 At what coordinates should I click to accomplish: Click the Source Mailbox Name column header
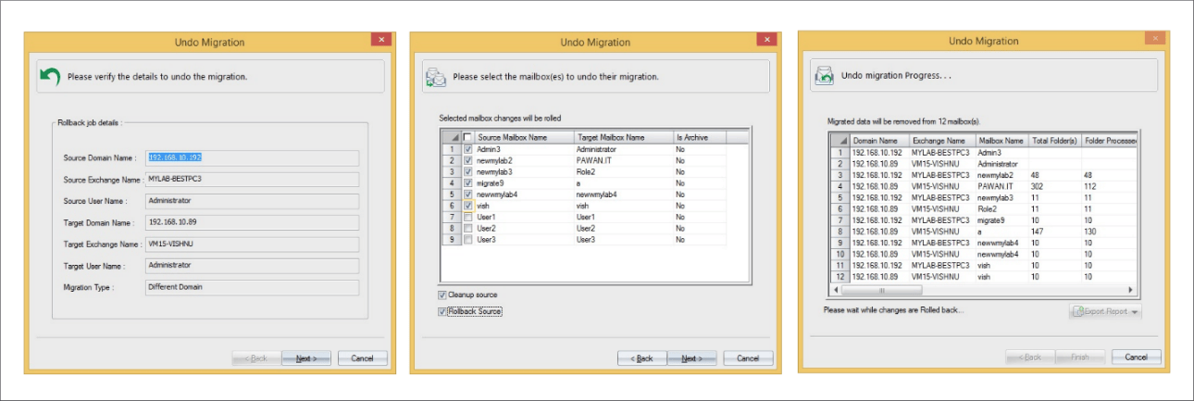(x=525, y=137)
